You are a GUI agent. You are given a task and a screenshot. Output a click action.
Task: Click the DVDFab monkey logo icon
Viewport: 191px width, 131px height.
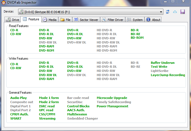pyautogui.click(x=4, y=3)
